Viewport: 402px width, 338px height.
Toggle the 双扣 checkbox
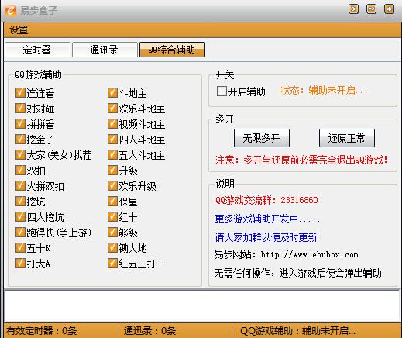click(20, 171)
